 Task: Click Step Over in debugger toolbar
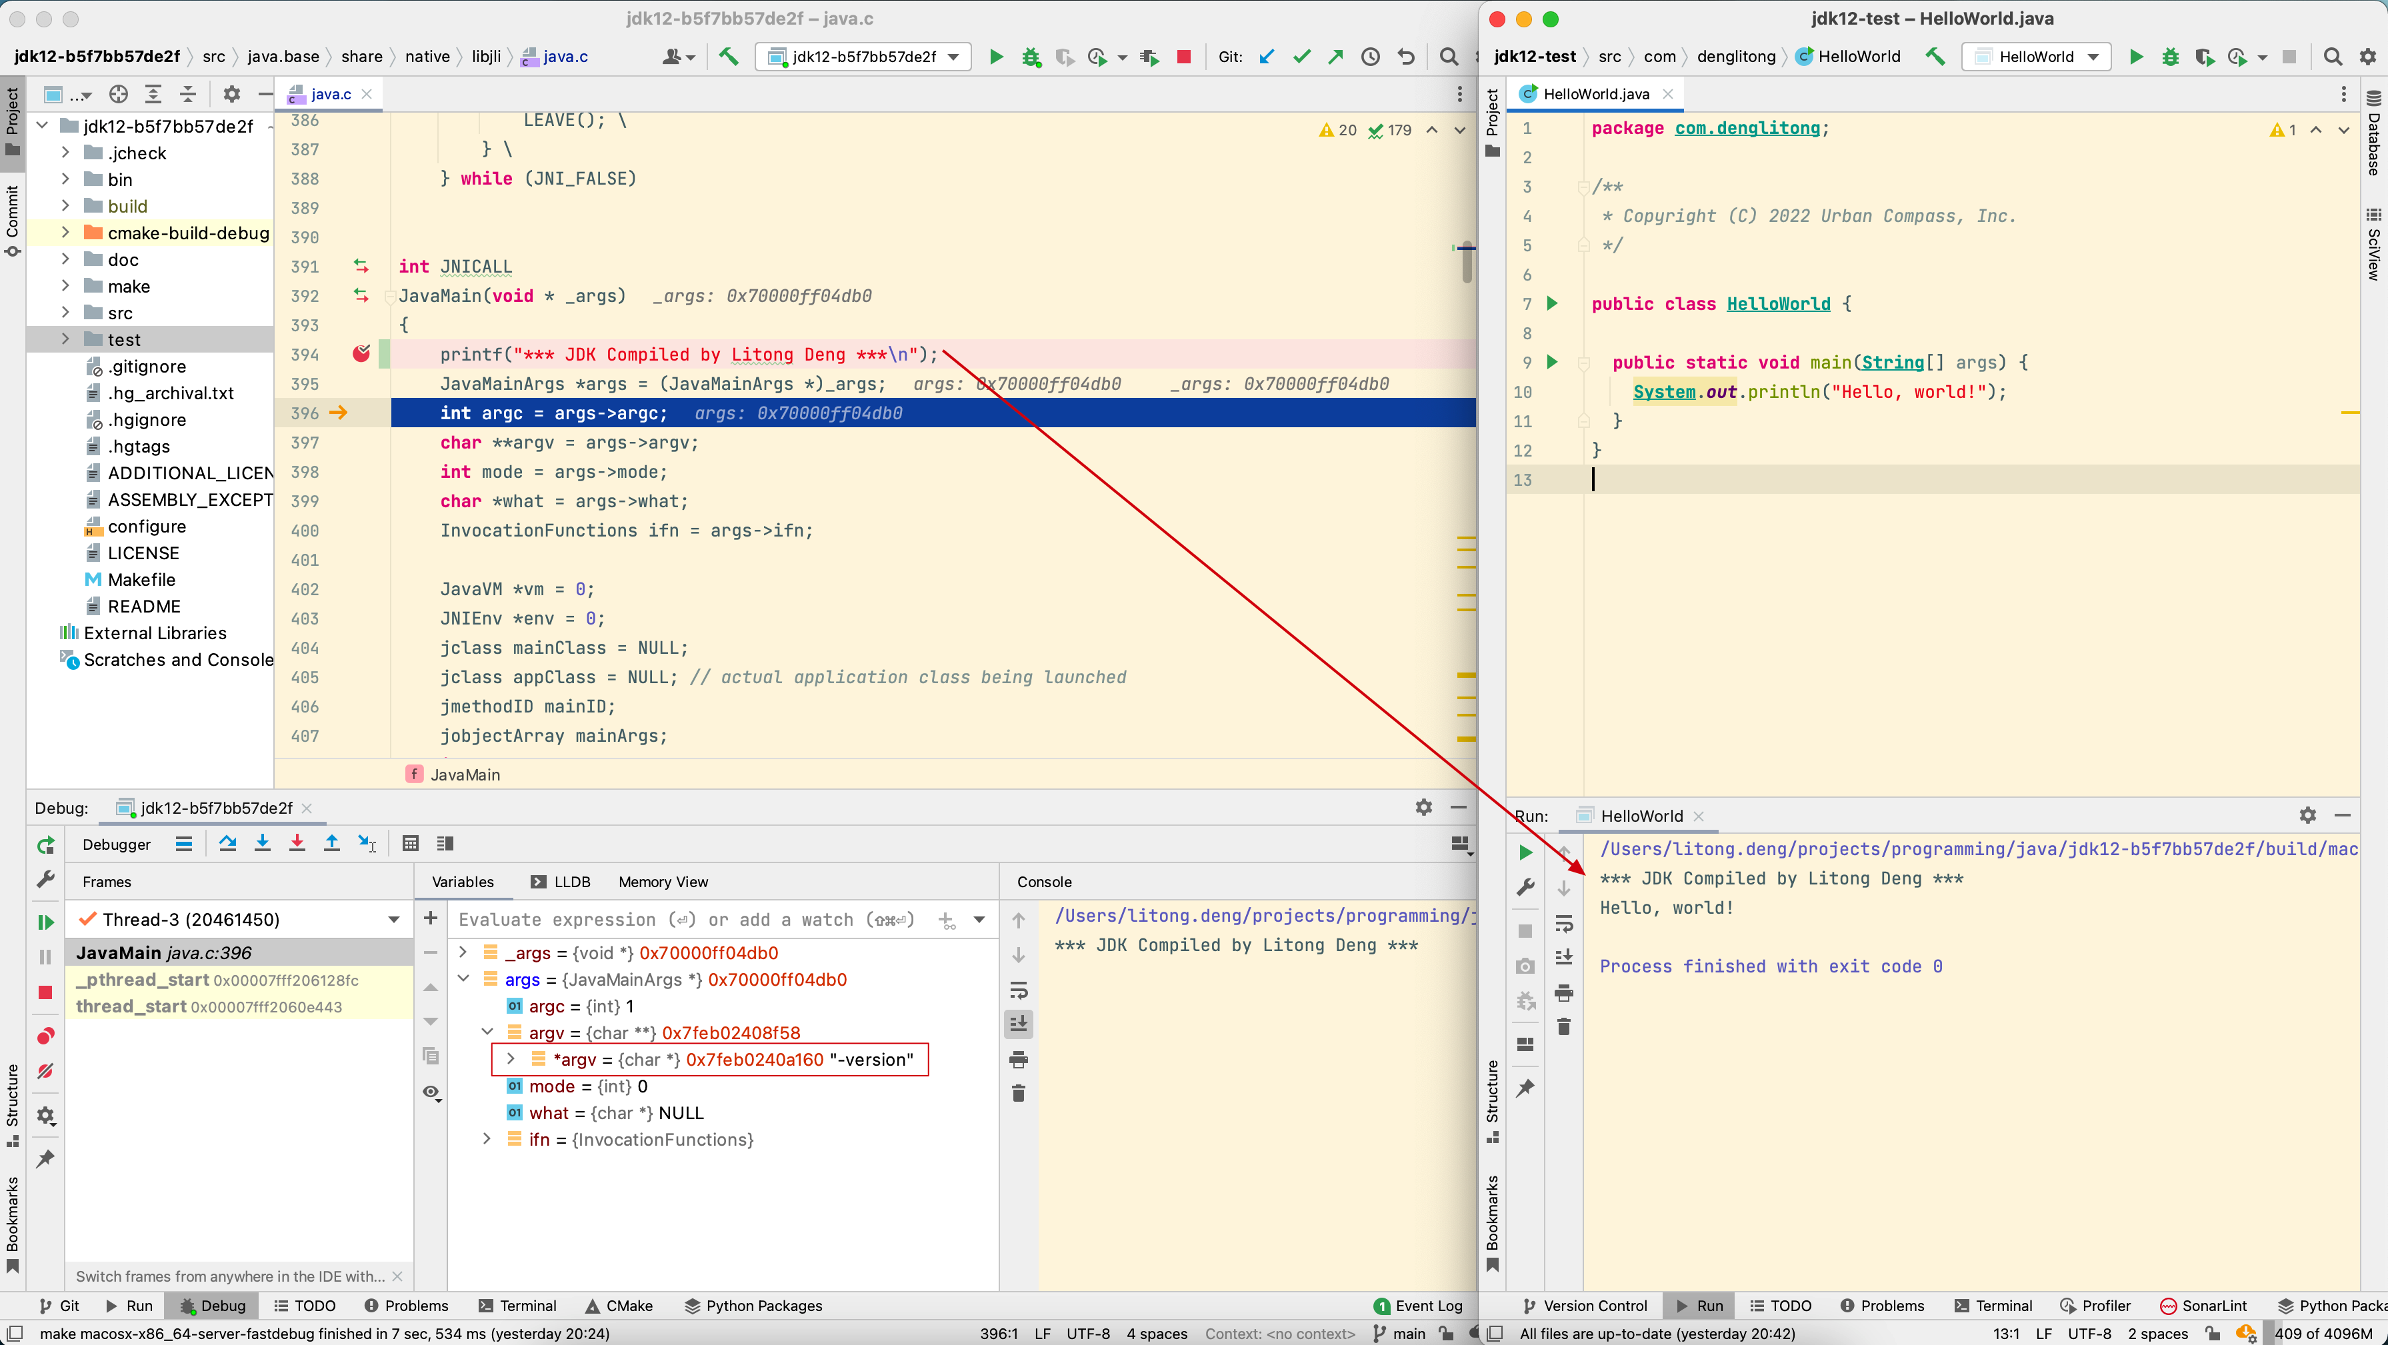[227, 842]
